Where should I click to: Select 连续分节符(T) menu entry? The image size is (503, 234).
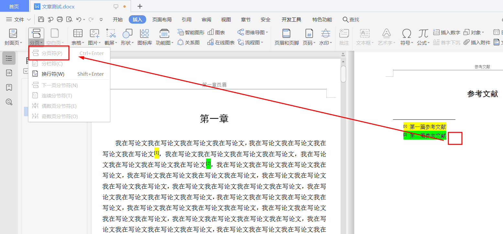pos(69,96)
